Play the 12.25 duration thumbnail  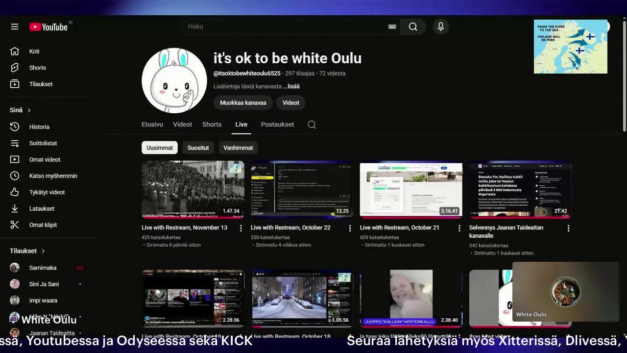(x=302, y=189)
